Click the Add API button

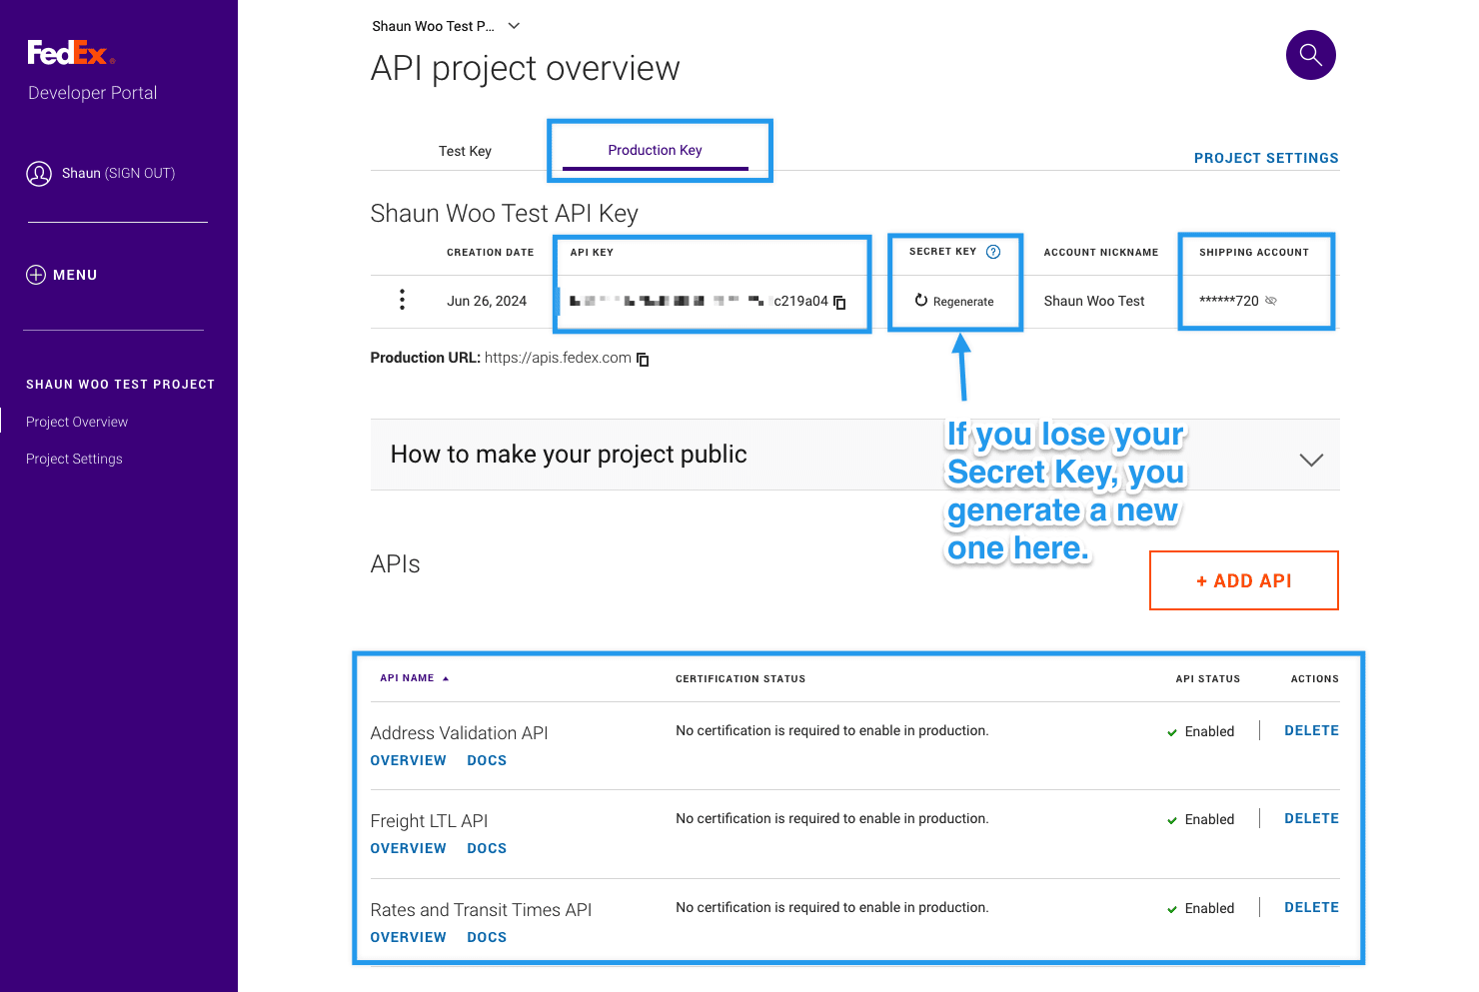pyautogui.click(x=1243, y=580)
